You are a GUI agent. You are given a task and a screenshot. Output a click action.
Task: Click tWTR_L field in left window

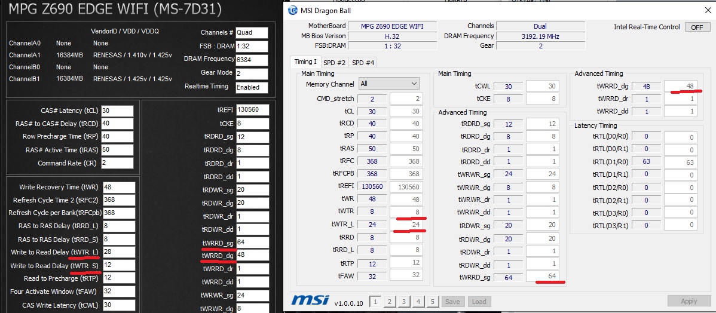(x=119, y=252)
